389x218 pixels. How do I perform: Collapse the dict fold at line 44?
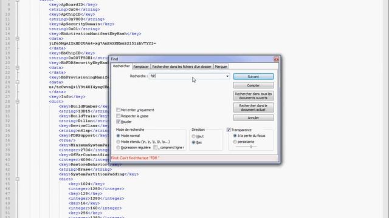tap(18, 179)
